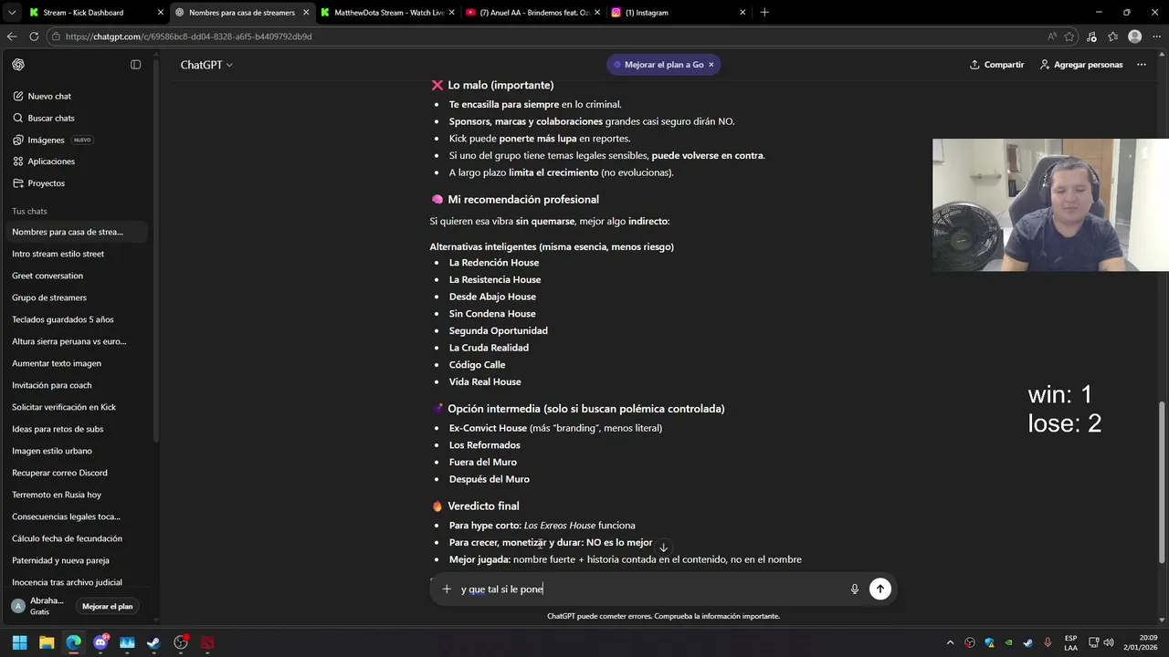1169x657 pixels.
Task: Click the Compartir share button
Action: coord(996,65)
